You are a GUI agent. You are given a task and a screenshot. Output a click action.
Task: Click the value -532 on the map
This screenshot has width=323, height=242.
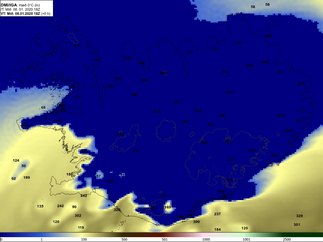click(136, 151)
